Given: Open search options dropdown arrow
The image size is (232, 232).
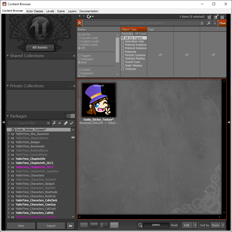Looking at the screenshot, I should 215,23.
